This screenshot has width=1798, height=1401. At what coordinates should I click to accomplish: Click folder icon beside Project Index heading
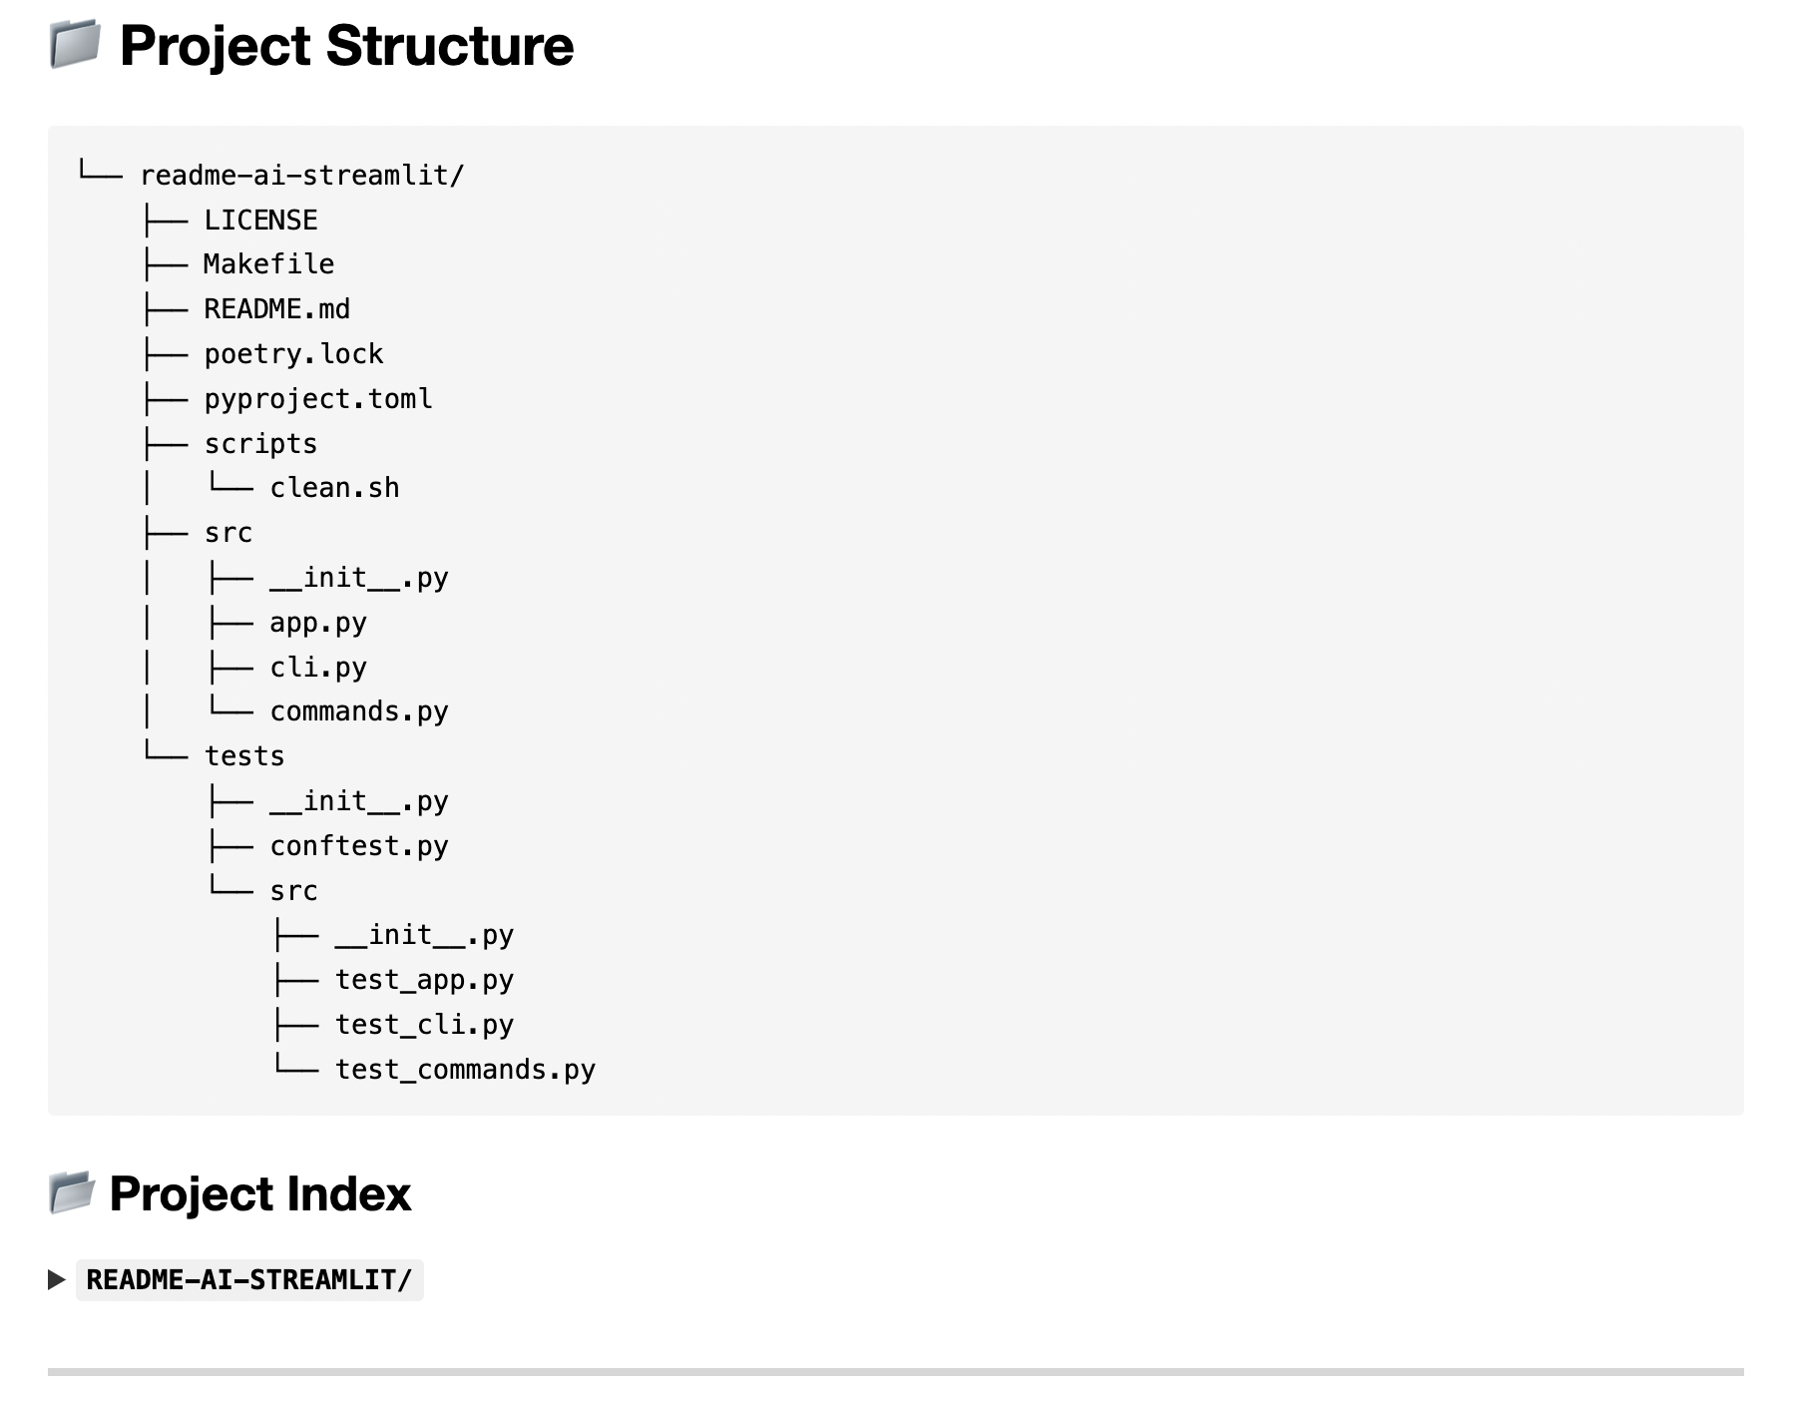[x=72, y=1193]
